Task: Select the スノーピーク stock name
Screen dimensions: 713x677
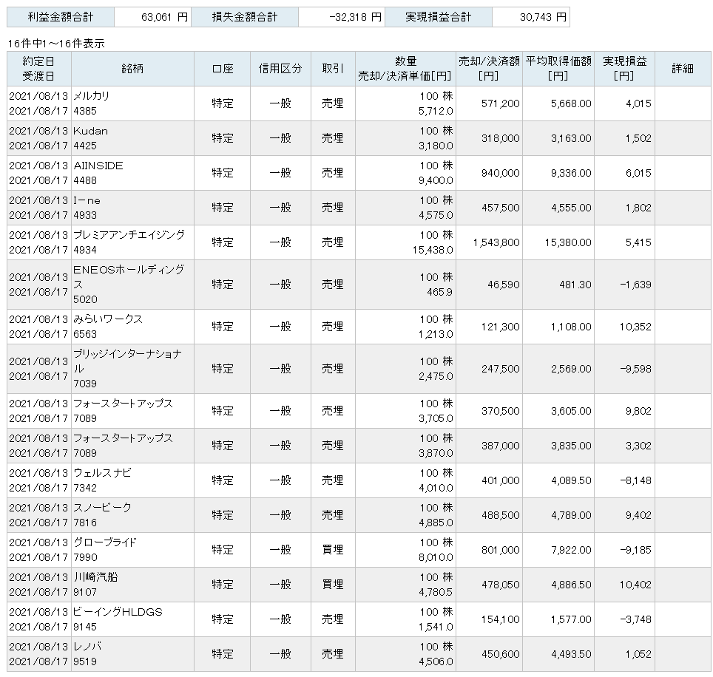Action: pos(102,508)
